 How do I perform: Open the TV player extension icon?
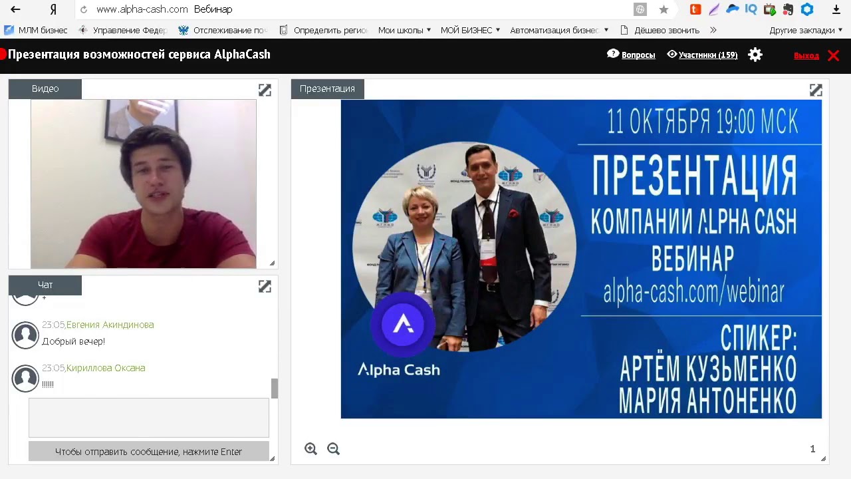click(770, 9)
